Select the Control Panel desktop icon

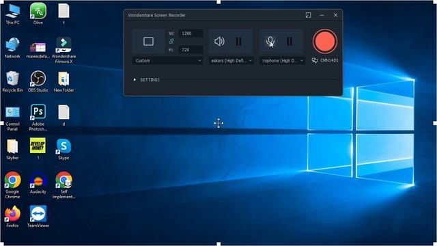pos(12,118)
